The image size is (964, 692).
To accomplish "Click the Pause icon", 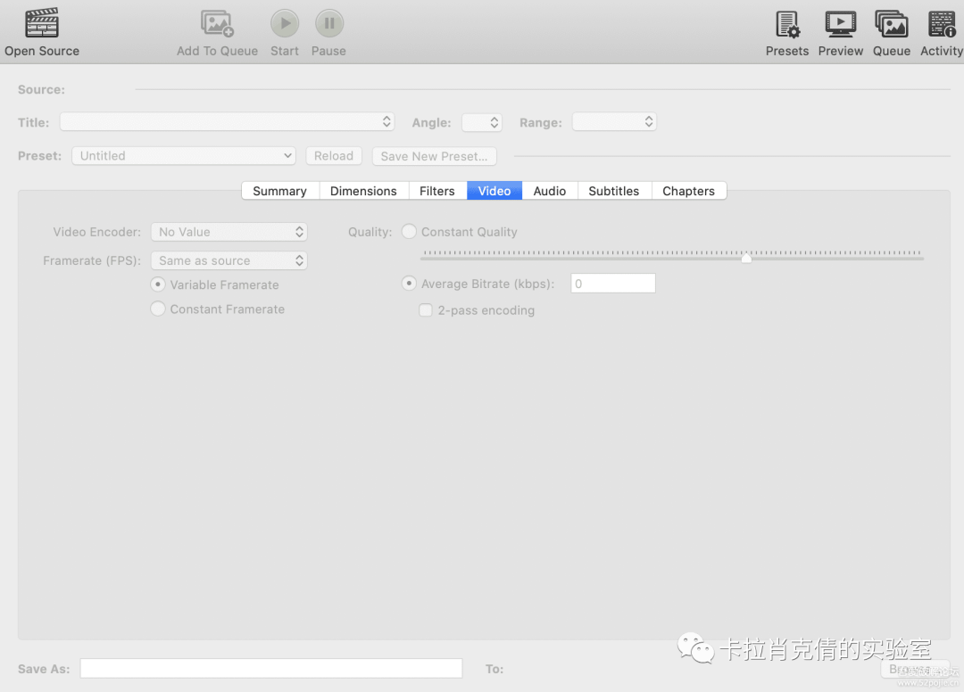I will coord(328,22).
